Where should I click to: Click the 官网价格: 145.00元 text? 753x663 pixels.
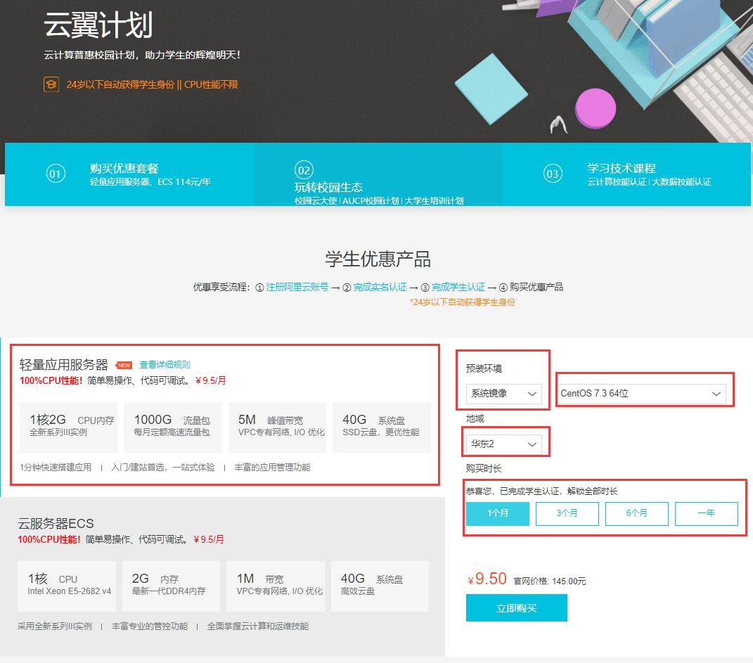pos(550,581)
